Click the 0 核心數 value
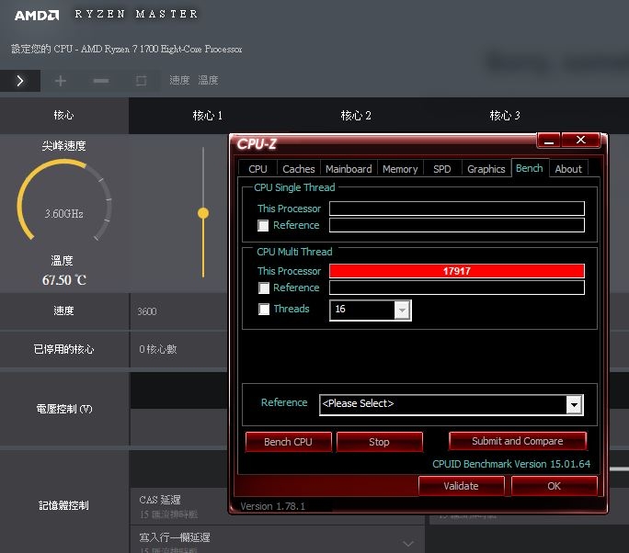The width and height of the screenshot is (629, 553). [x=157, y=349]
